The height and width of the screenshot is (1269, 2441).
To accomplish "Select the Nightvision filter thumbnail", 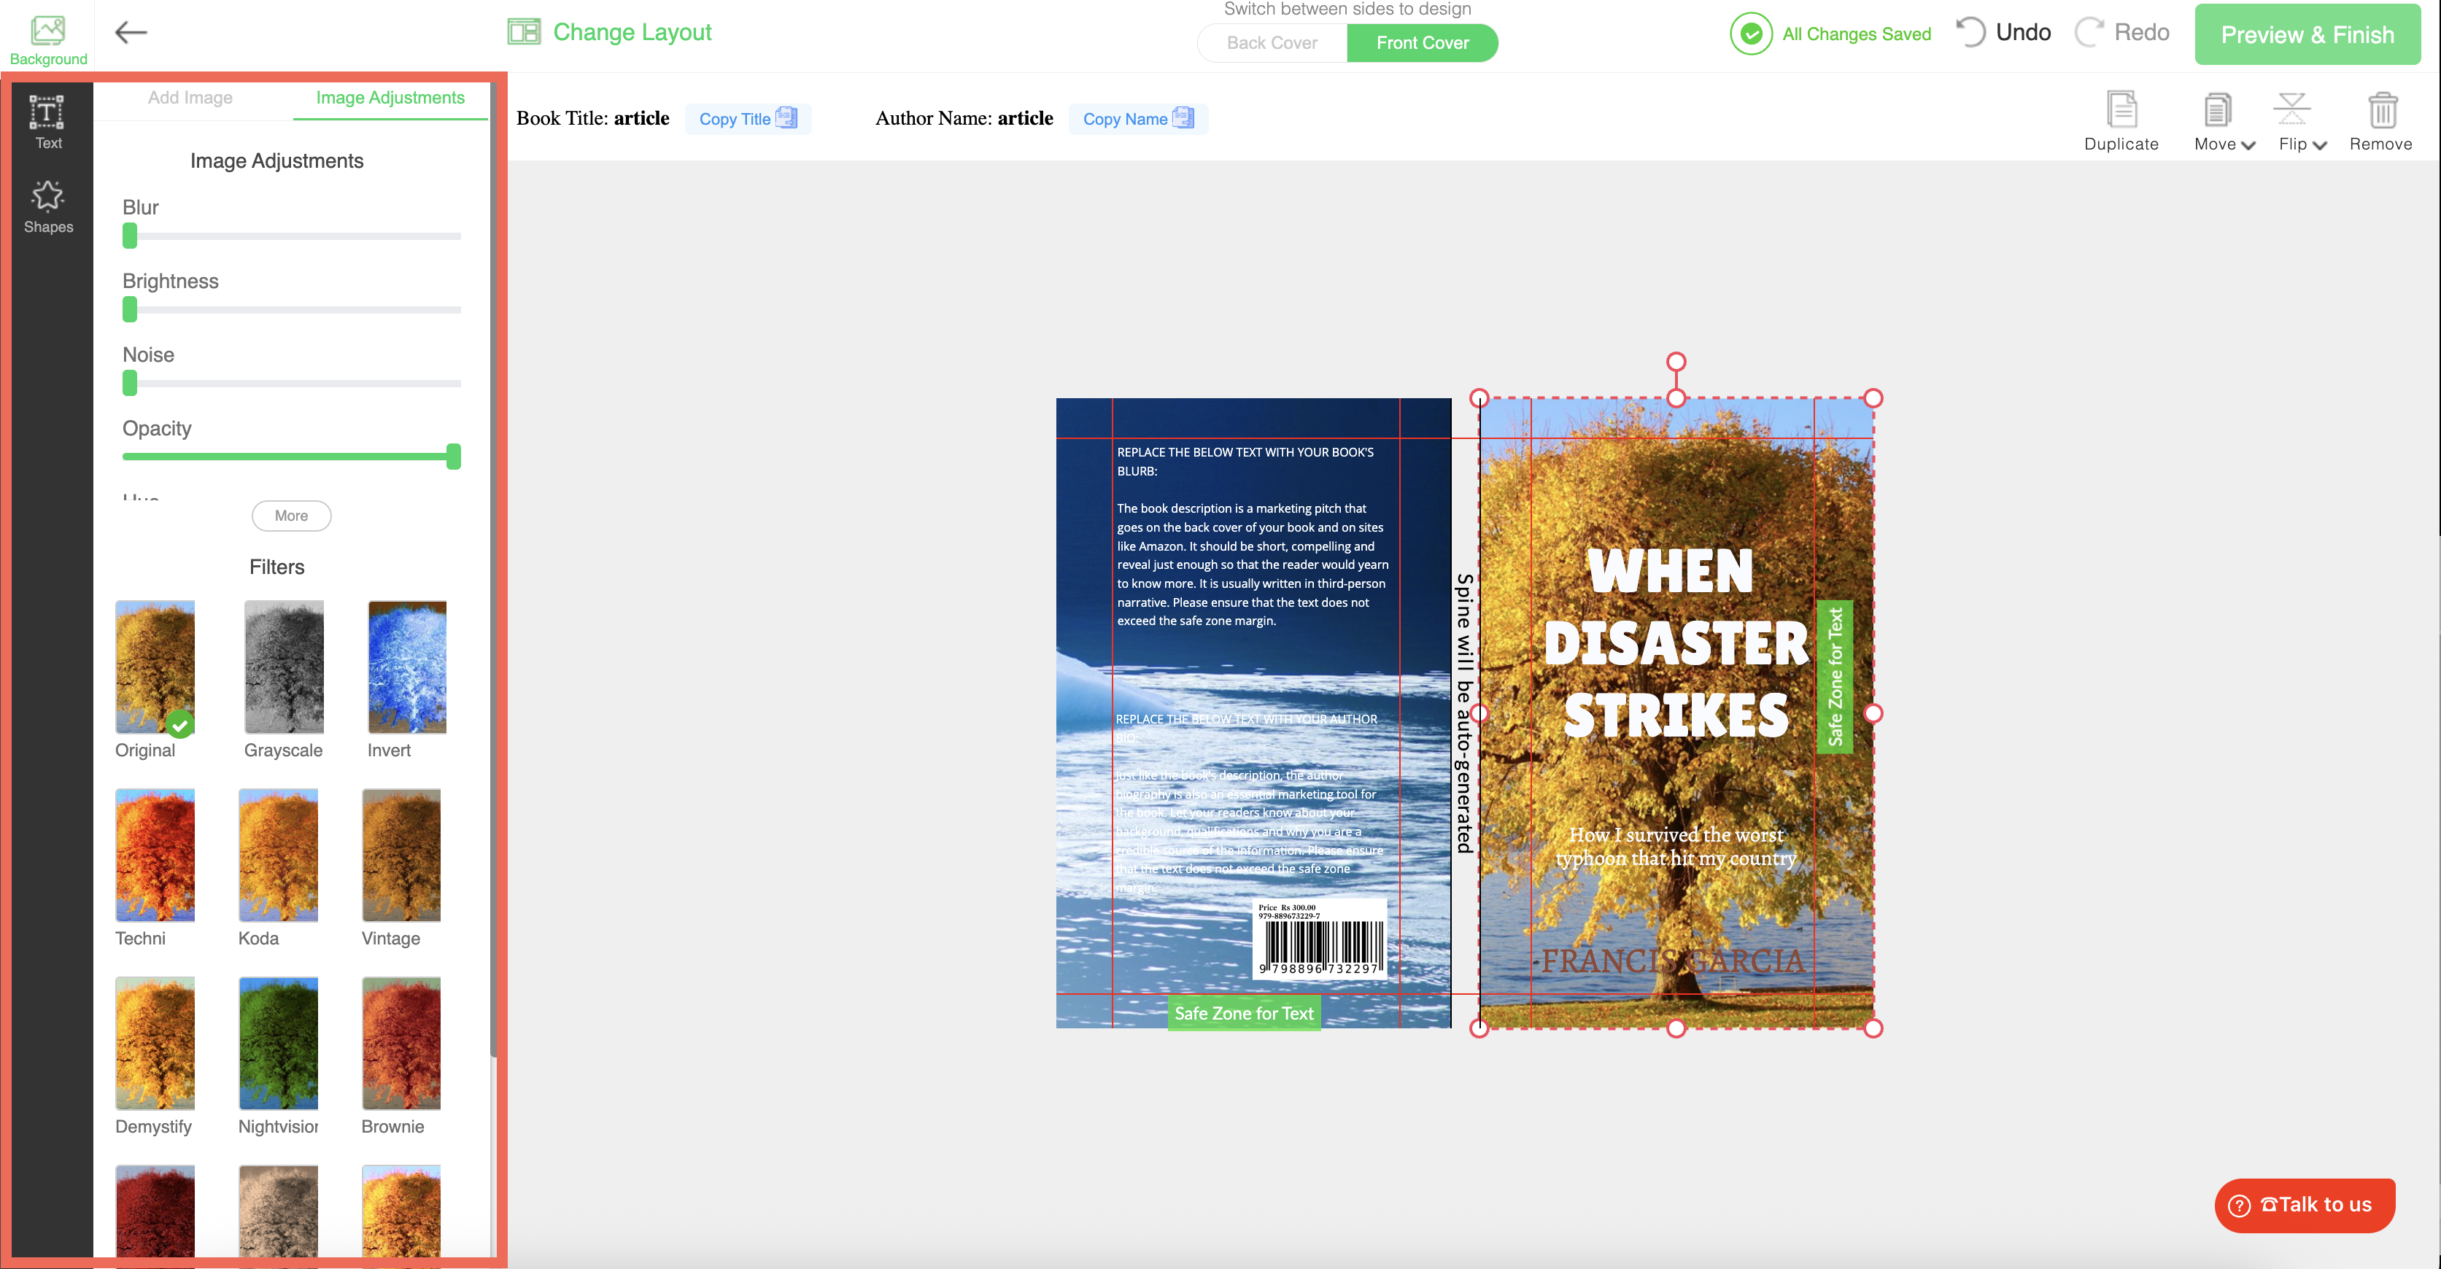I will pos(278,1043).
